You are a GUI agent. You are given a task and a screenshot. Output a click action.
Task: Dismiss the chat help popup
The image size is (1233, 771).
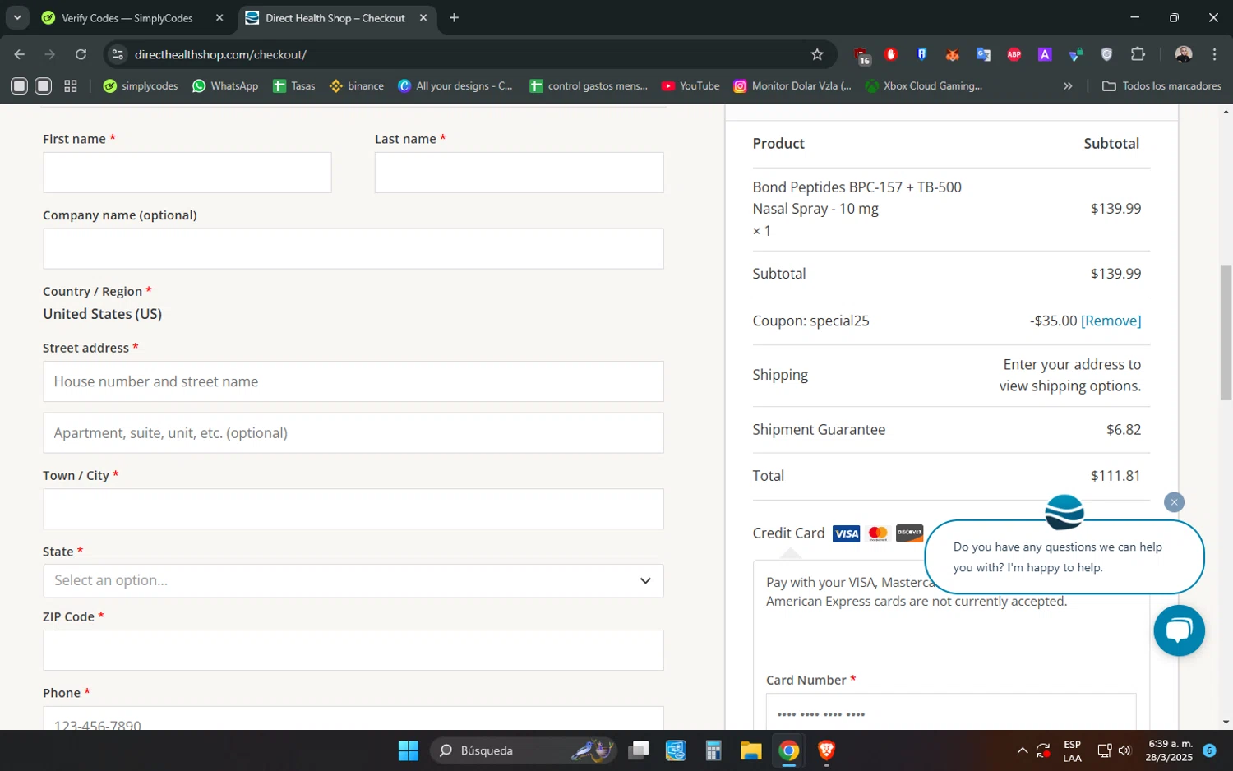[1174, 502]
